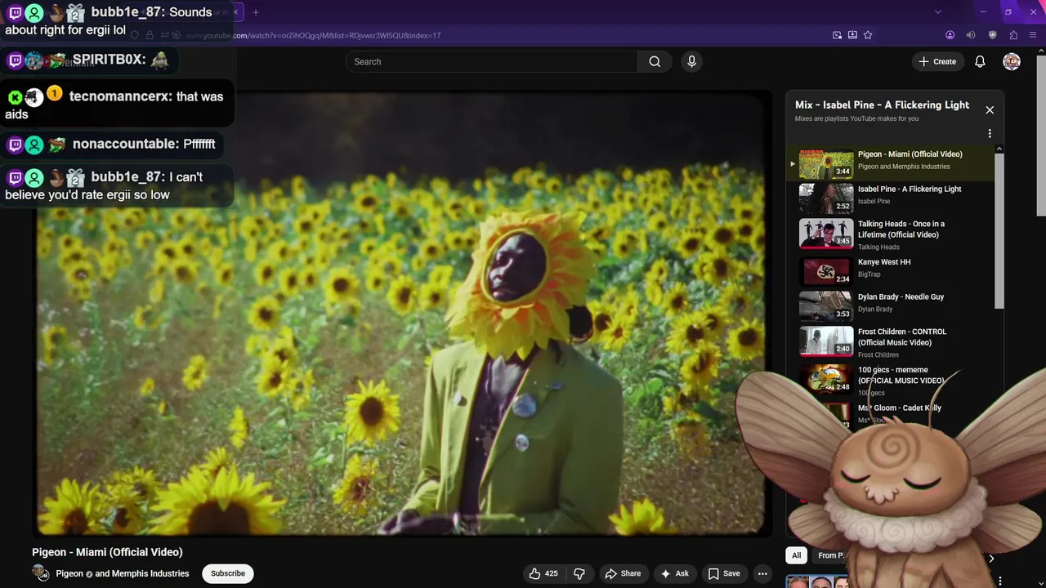The height and width of the screenshot is (588, 1046).
Task: Open a new browser tab
Action: tap(256, 12)
